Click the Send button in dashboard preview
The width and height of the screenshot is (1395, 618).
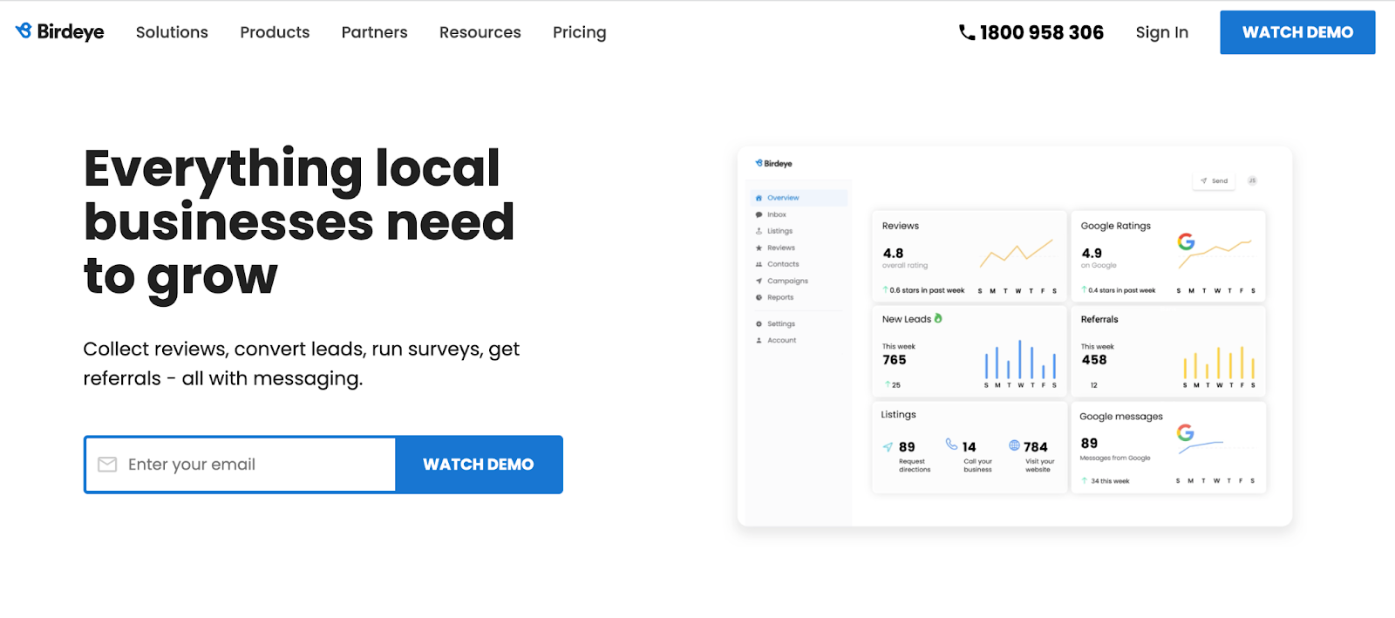coord(1214,181)
